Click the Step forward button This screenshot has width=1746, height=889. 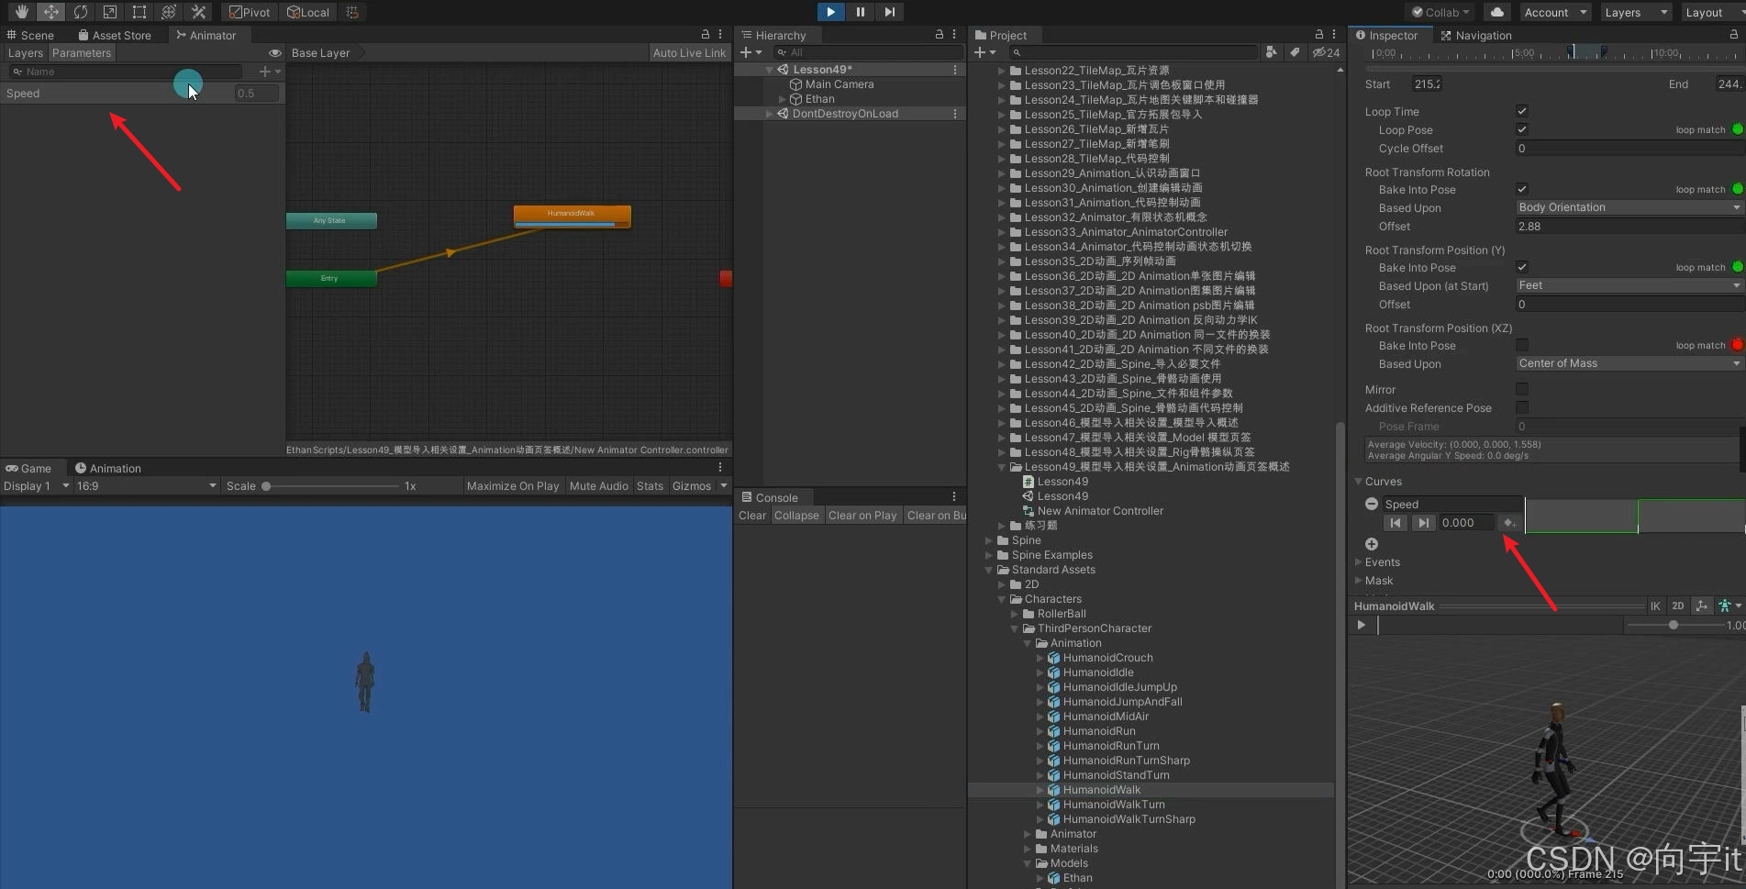(889, 12)
